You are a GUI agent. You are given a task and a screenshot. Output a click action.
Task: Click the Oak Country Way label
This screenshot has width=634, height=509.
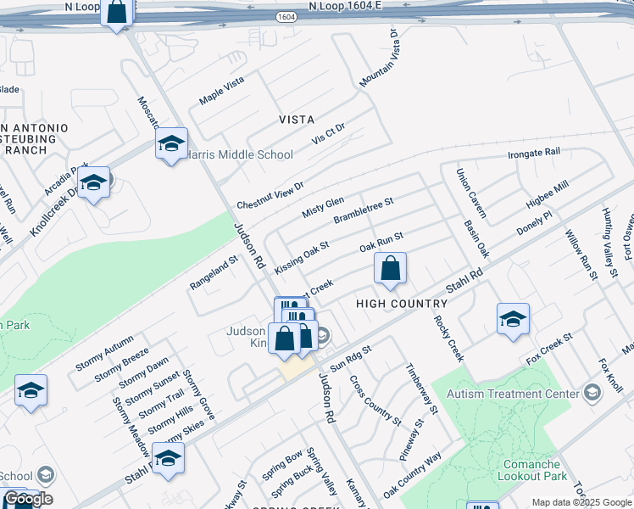(412, 476)
